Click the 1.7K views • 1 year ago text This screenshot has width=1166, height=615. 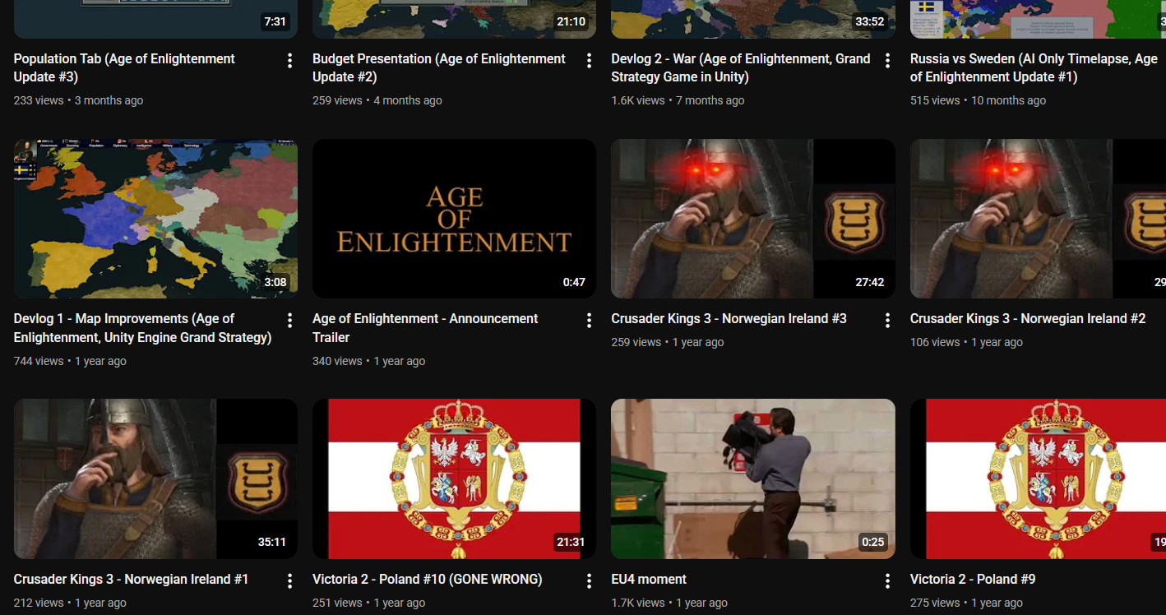[x=669, y=603]
